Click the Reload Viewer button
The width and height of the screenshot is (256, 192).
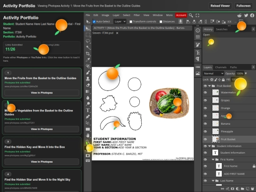[x=220, y=6]
